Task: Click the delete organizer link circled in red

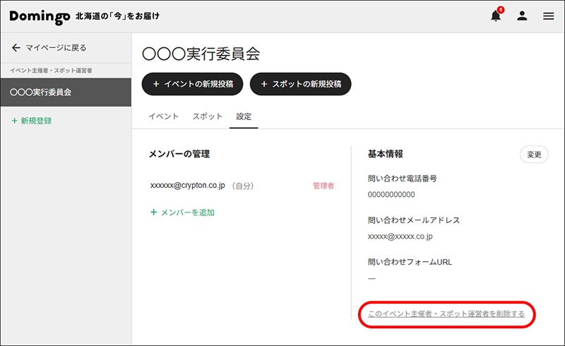Action: 446,314
